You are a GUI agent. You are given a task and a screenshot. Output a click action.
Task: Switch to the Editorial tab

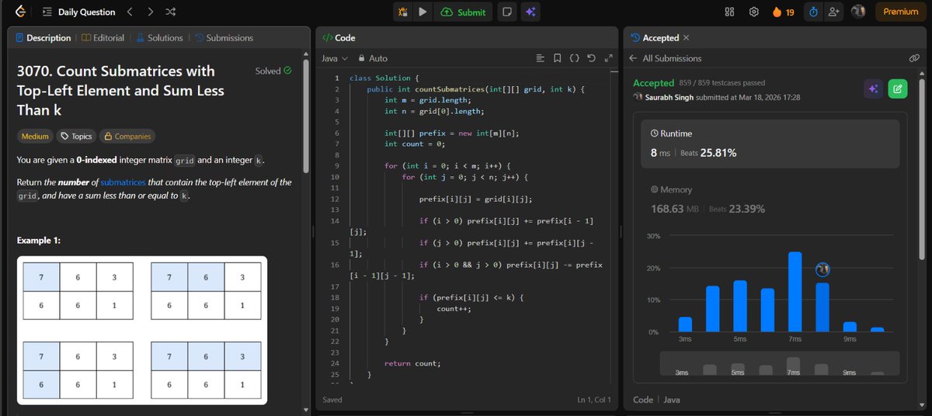(x=103, y=37)
